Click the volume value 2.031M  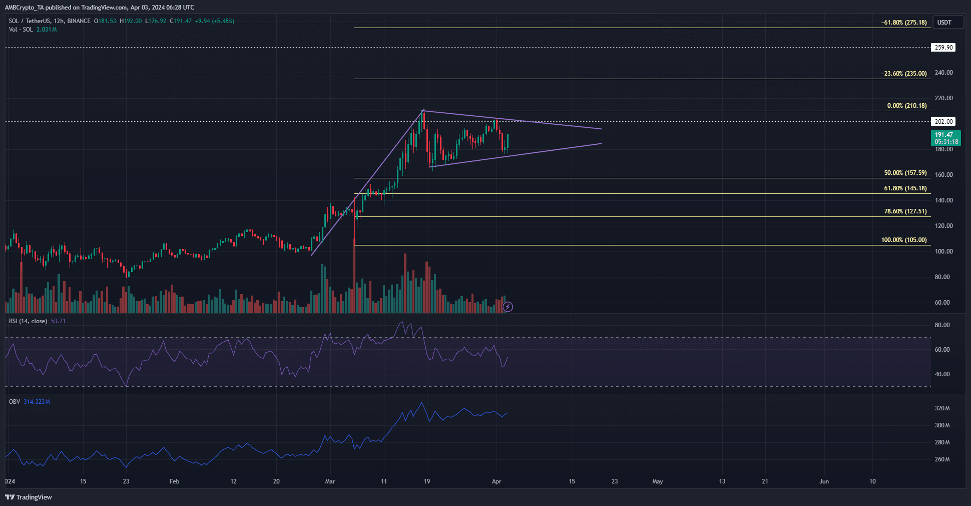pos(47,30)
